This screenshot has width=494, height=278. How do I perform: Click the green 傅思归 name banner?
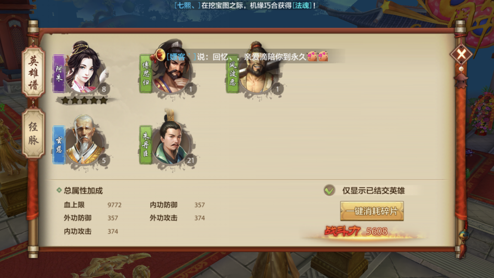[x=146, y=73]
